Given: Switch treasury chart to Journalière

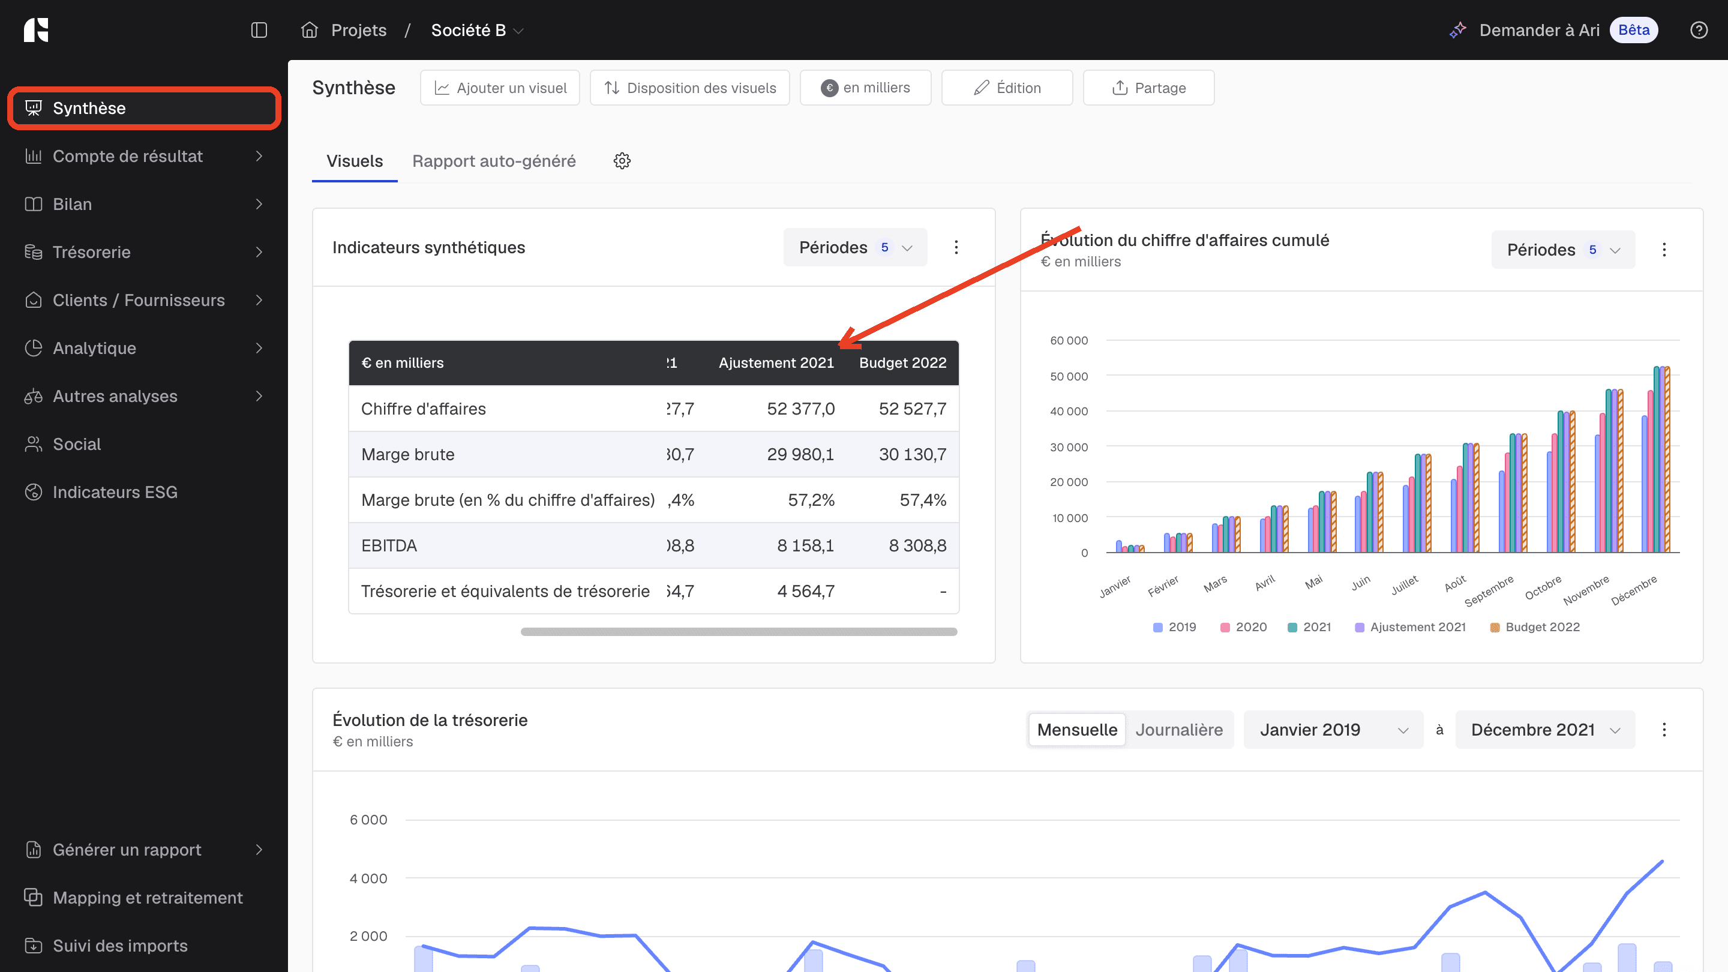Looking at the screenshot, I should (x=1179, y=730).
